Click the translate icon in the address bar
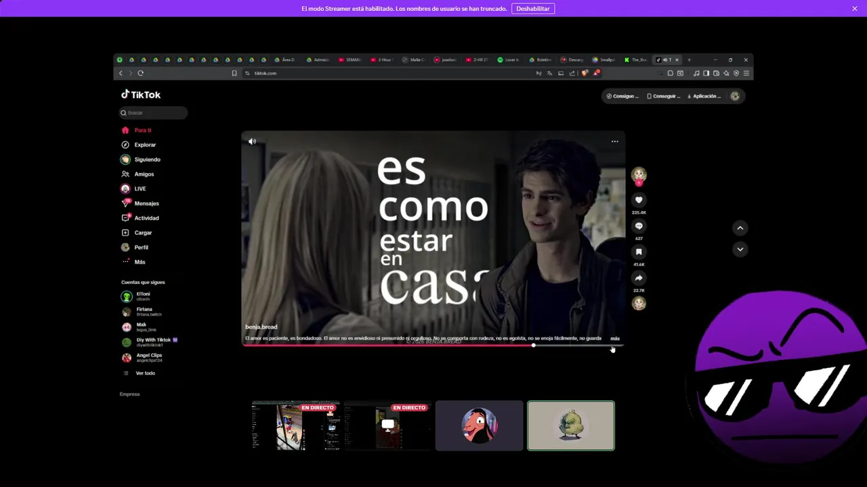This screenshot has height=487, width=867. [x=549, y=73]
